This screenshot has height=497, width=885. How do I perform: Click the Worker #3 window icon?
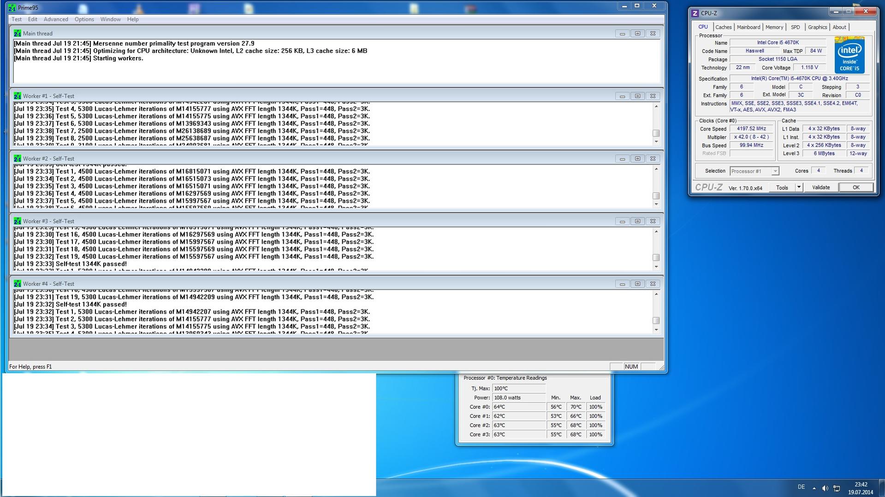[x=18, y=221]
